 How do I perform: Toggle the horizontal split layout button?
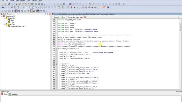[x=44, y=11]
